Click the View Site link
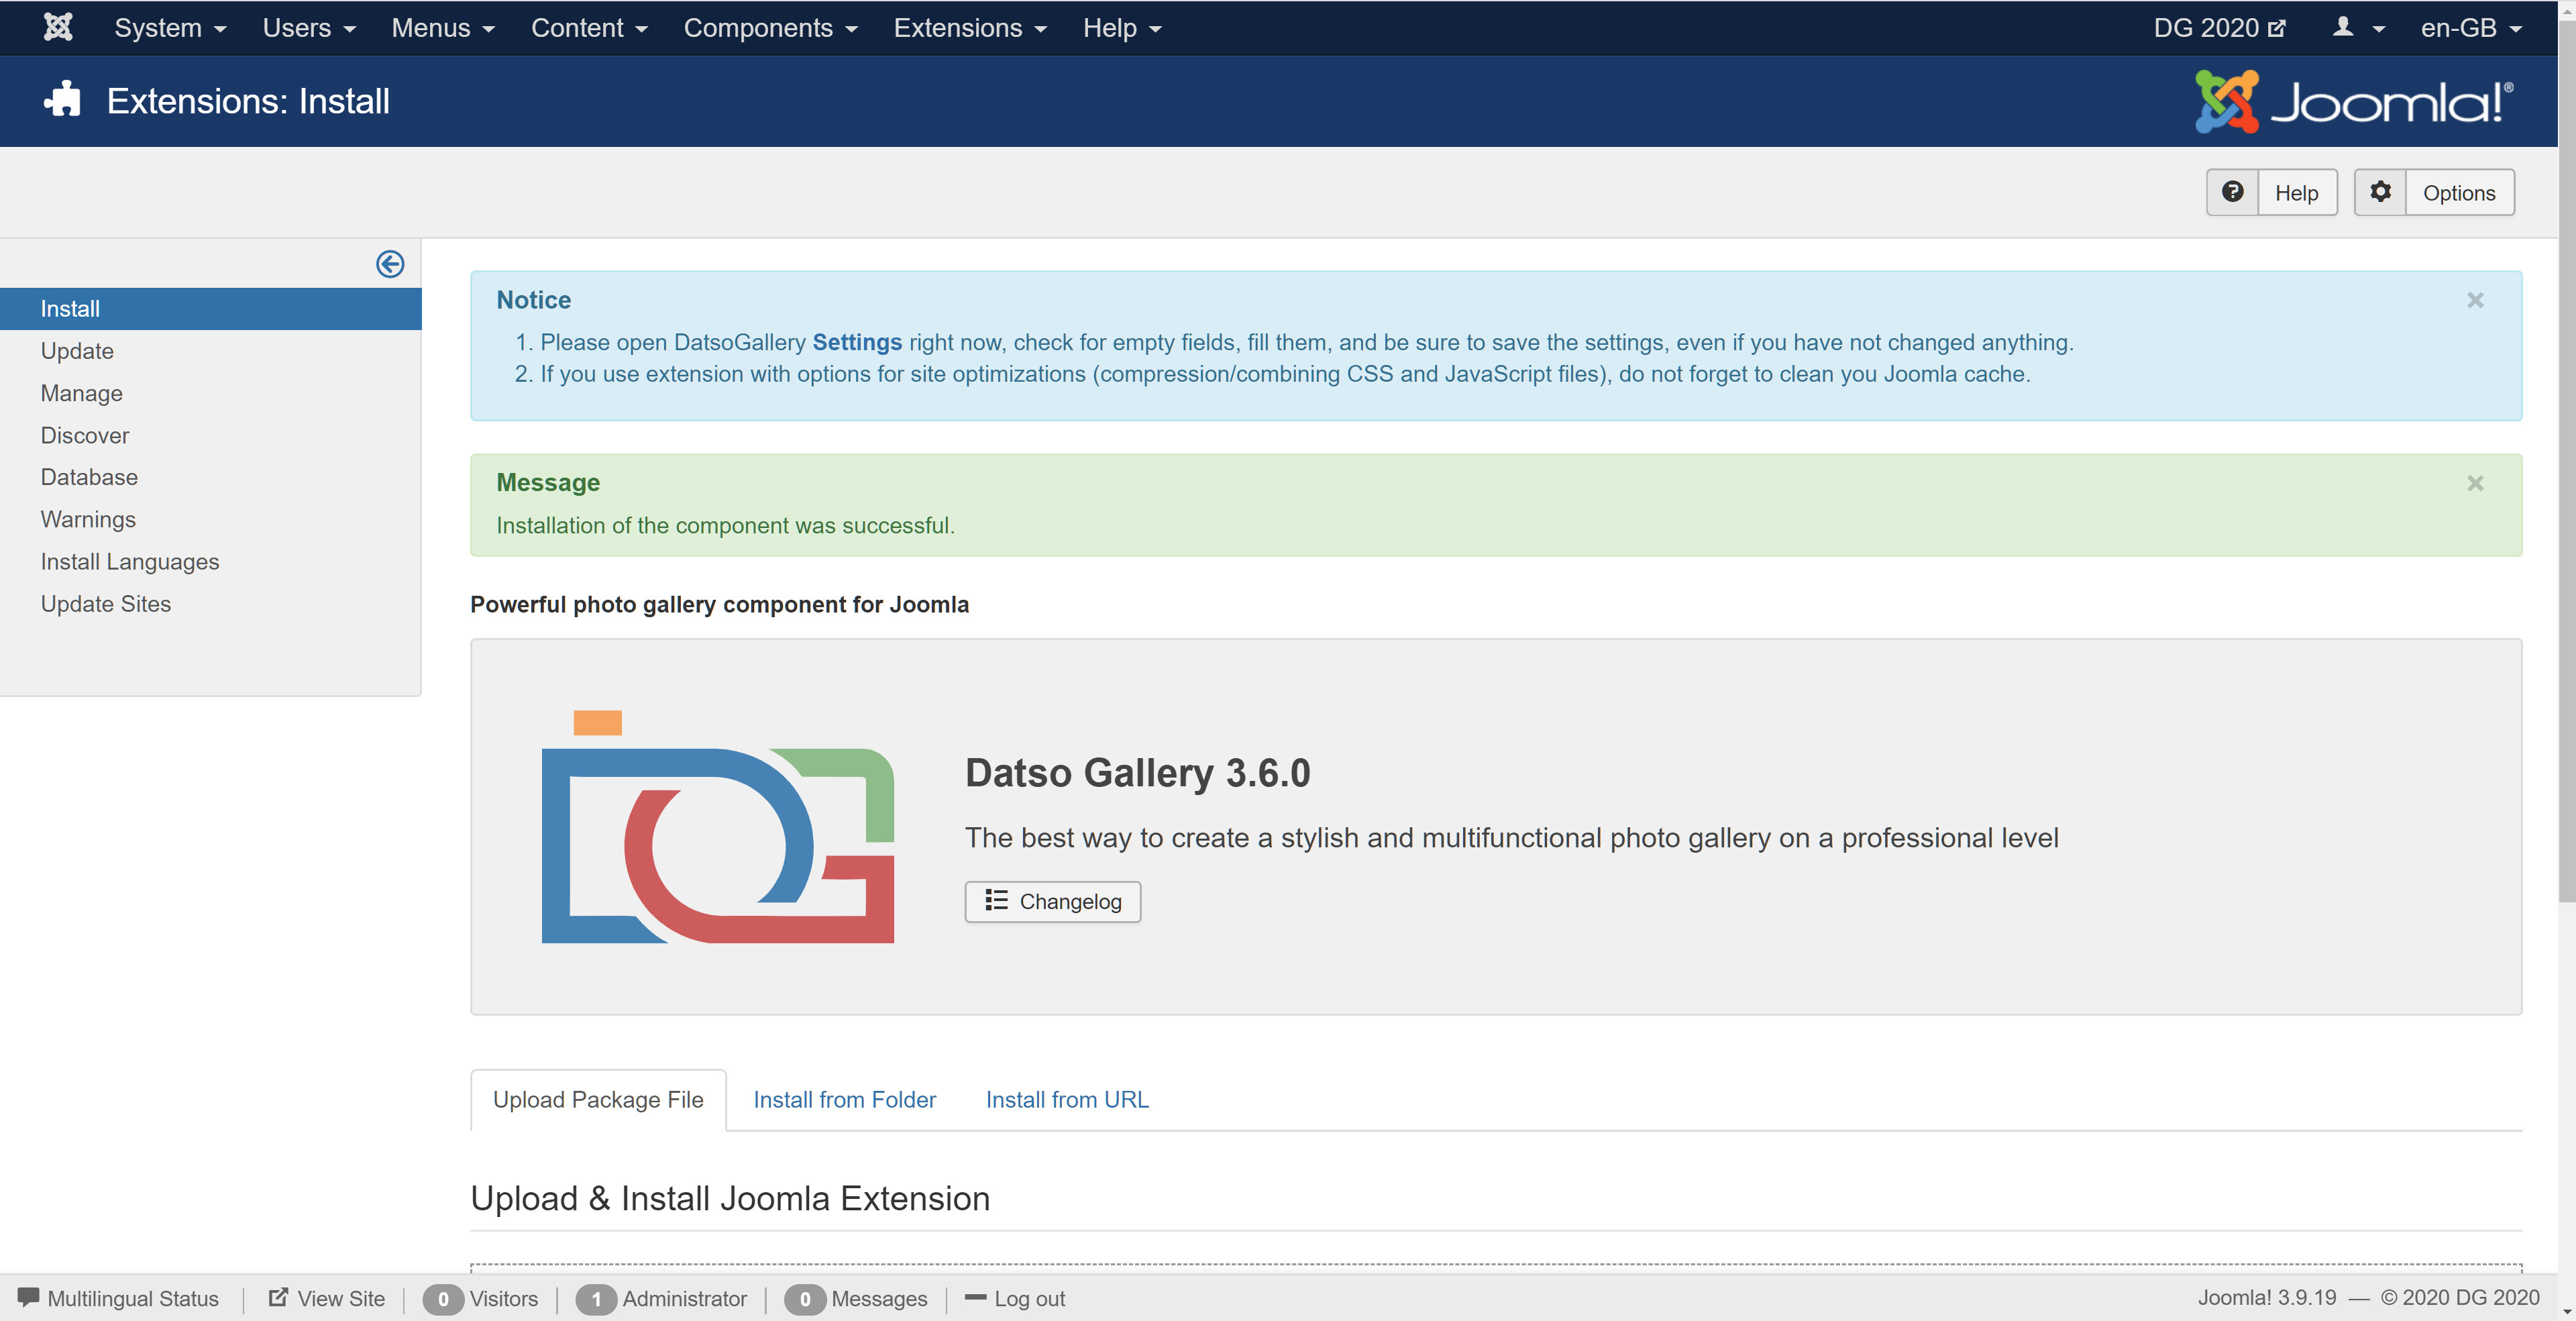 click(326, 1298)
